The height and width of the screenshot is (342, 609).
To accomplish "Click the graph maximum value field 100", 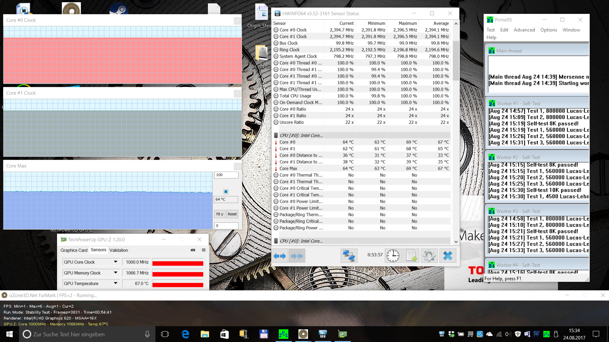I will 226,175.
